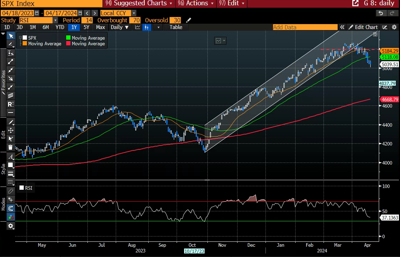Screen dimensions: 400x257
Task: Select the 1M time range
Action: coord(33,27)
